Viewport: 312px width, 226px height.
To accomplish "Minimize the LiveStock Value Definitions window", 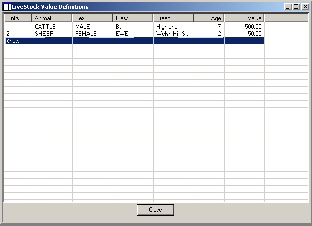I will [288, 7].
